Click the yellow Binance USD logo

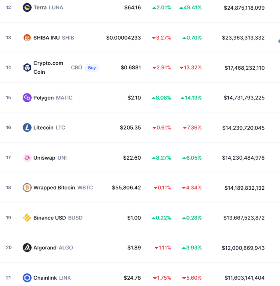27,218
